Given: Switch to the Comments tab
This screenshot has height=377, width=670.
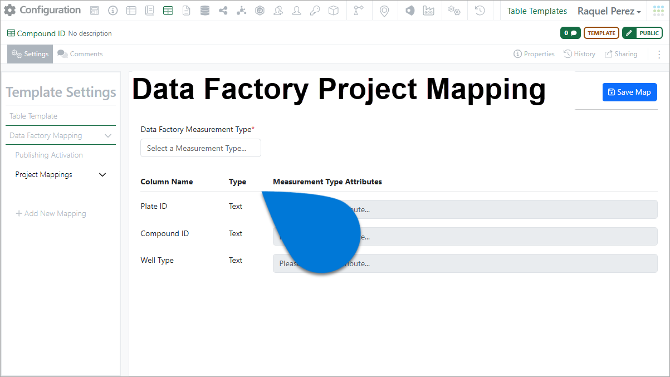Looking at the screenshot, I should pos(80,54).
